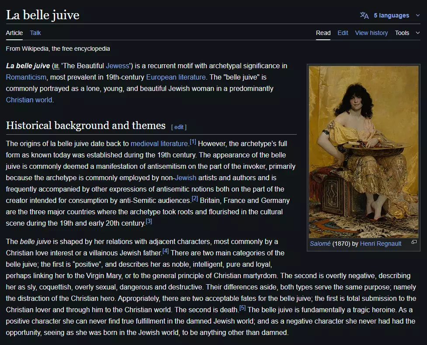This screenshot has height=345, width=427.
Task: Open the Edit tab
Action: click(343, 33)
